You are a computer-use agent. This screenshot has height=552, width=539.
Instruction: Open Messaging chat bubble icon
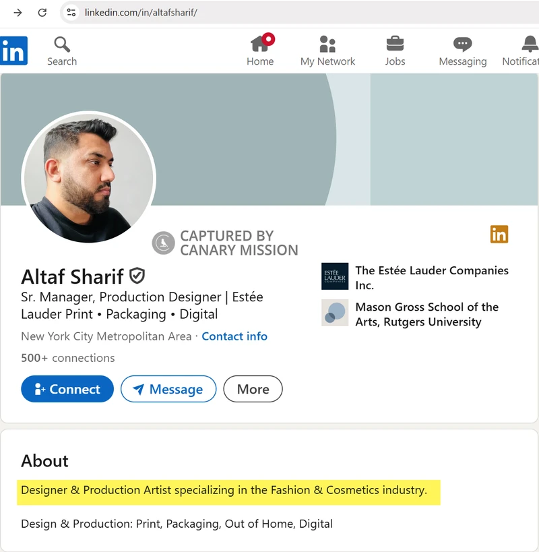[463, 44]
